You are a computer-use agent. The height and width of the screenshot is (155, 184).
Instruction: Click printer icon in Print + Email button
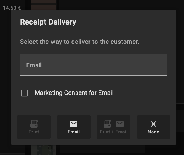[107, 124]
